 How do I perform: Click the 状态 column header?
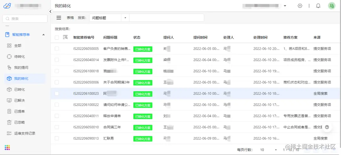137,37
